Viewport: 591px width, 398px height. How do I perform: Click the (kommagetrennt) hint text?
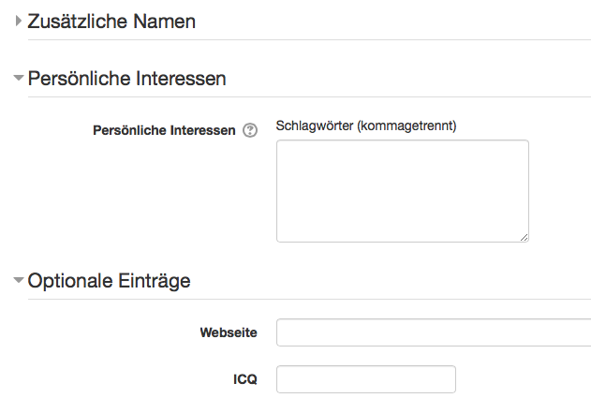(x=406, y=125)
